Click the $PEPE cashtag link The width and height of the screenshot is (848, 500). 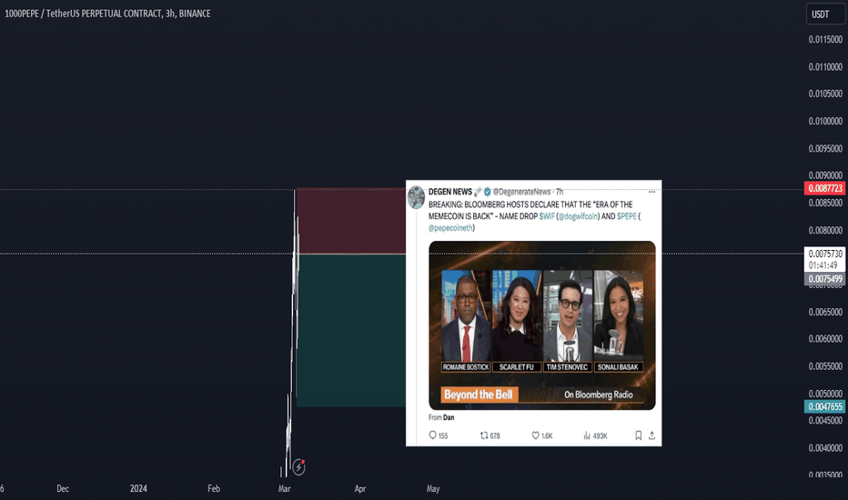[x=627, y=216]
